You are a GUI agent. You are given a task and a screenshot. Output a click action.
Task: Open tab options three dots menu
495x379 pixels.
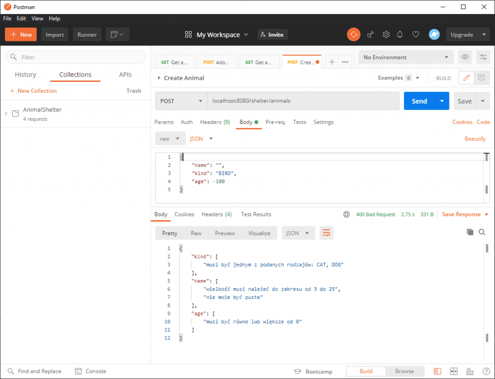(345, 62)
